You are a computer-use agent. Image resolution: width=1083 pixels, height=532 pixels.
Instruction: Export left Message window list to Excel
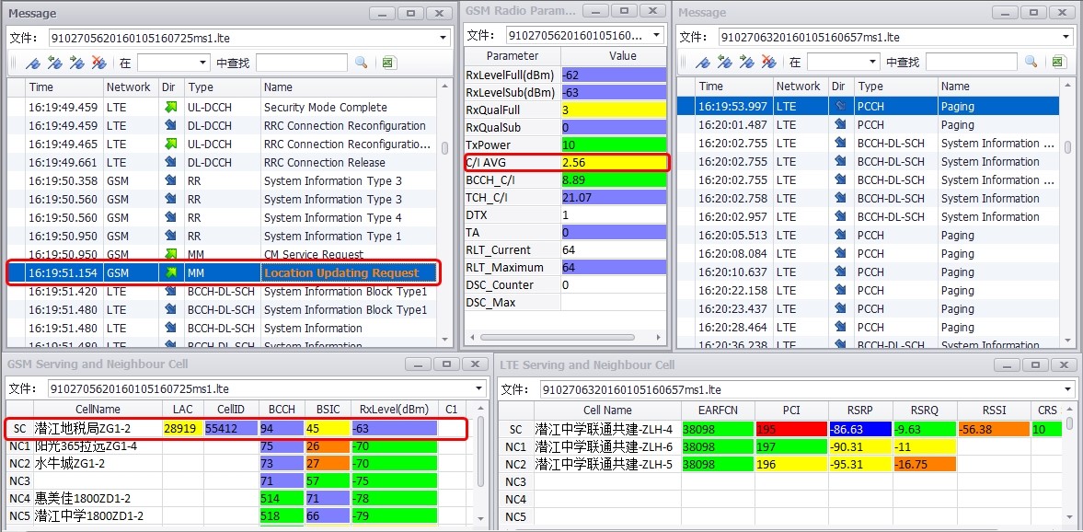[x=388, y=63]
